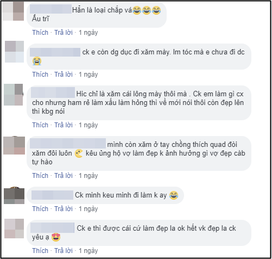Reply to 'Ck minh keu minh' comment
The width and height of the screenshot is (272, 259).
coord(64,209)
